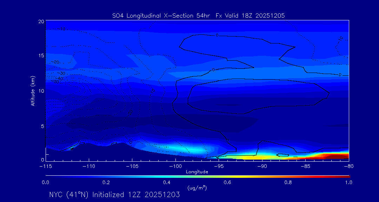The image size is (379, 202).
Task: Click the 0.4 colorbar scale value
Action: (167, 182)
